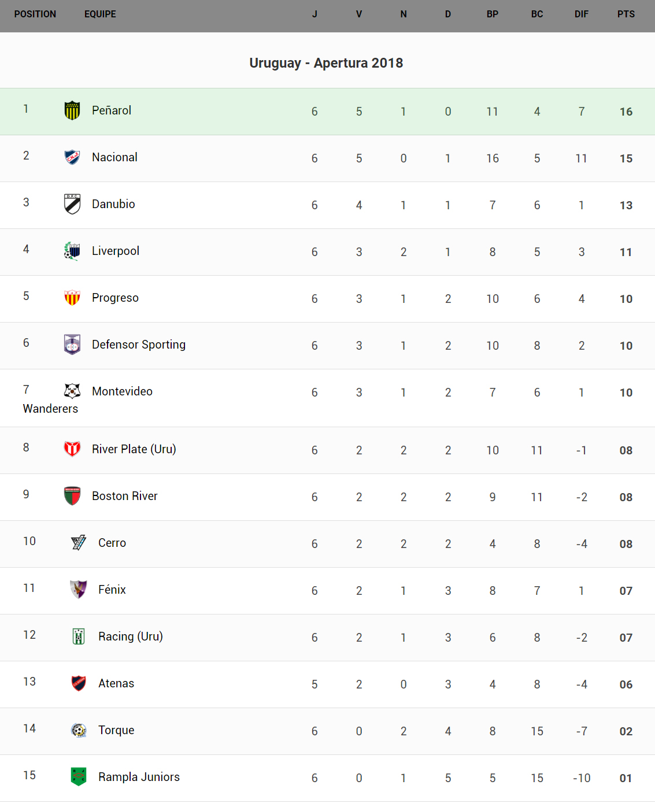Click the Peñarol club crest icon
This screenshot has width=655, height=807.
72,110
